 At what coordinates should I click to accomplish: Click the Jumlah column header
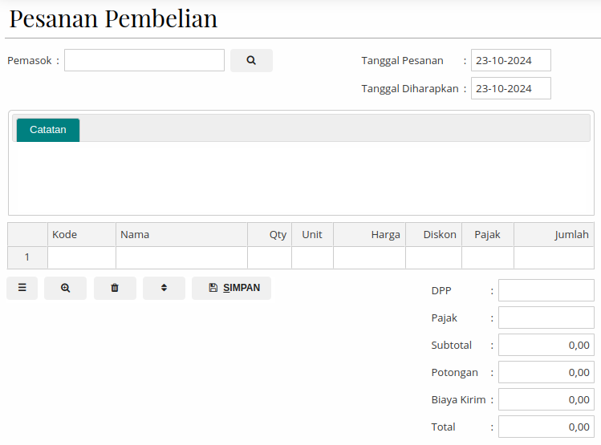[554, 234]
